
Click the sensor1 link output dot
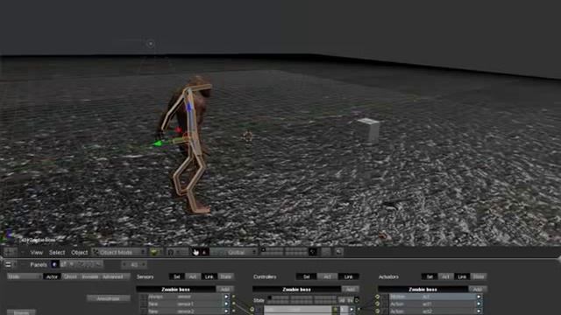pos(234,304)
